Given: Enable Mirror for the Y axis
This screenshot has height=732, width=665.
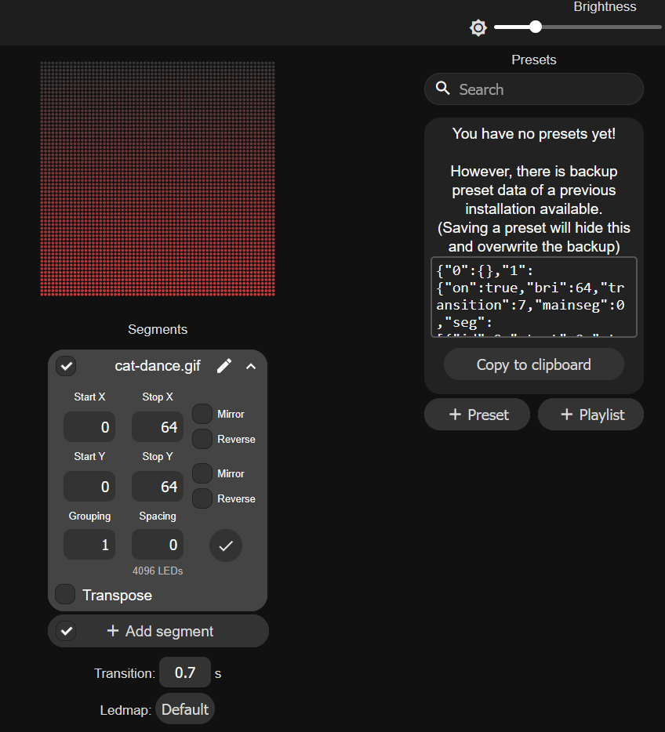Looking at the screenshot, I should (x=202, y=473).
